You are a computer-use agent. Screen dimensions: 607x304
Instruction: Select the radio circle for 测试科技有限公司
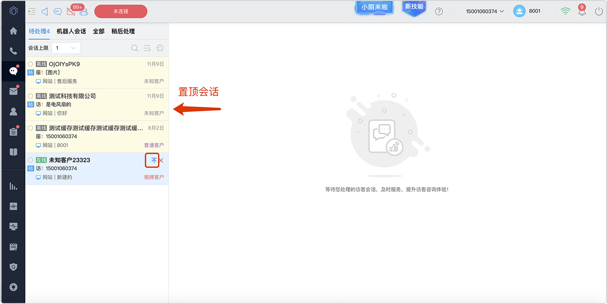[30, 96]
